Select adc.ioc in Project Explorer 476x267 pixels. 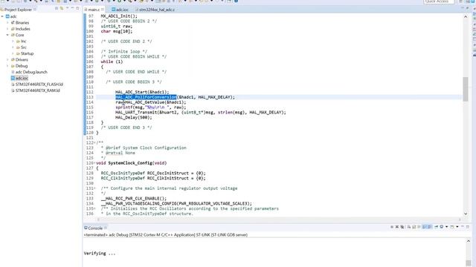tap(22, 78)
